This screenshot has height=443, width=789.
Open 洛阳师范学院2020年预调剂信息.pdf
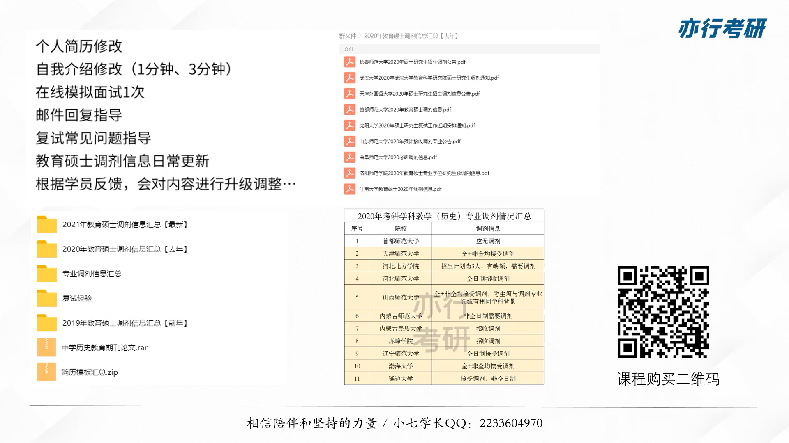point(424,173)
